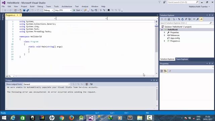
Task: Collapse the HelloWorld project node
Action: pos(162,30)
